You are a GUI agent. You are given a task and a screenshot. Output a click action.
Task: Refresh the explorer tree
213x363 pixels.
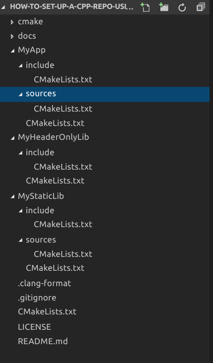[182, 7]
